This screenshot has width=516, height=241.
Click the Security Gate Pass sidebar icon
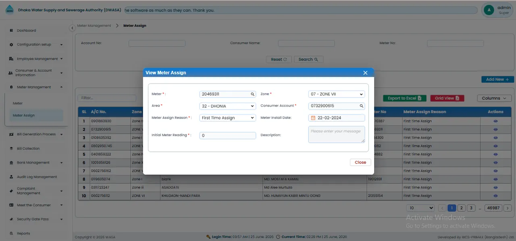tap(11, 219)
